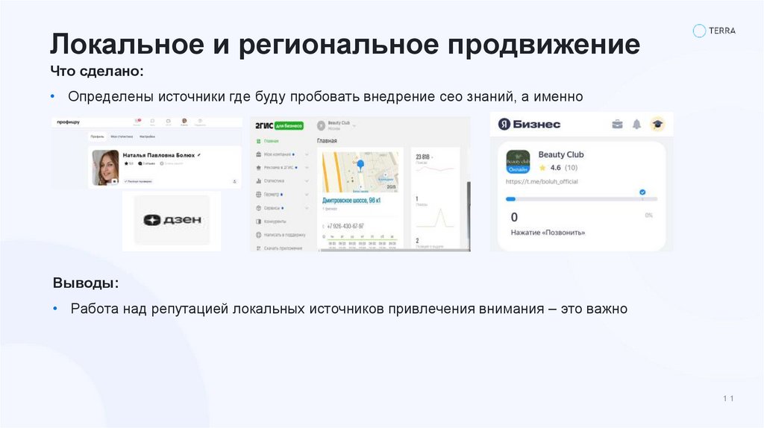This screenshot has height=428, width=764.
Task: Click the user avatar icon in профи.ру header
Action: [184, 122]
